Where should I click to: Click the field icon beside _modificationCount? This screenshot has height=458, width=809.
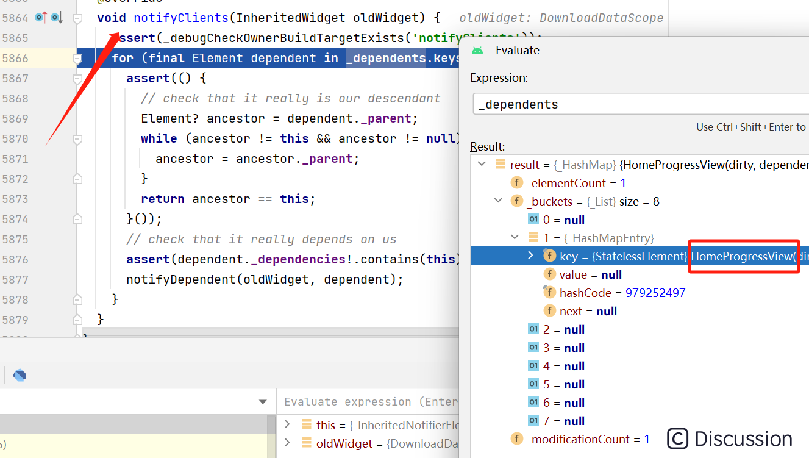(x=516, y=439)
